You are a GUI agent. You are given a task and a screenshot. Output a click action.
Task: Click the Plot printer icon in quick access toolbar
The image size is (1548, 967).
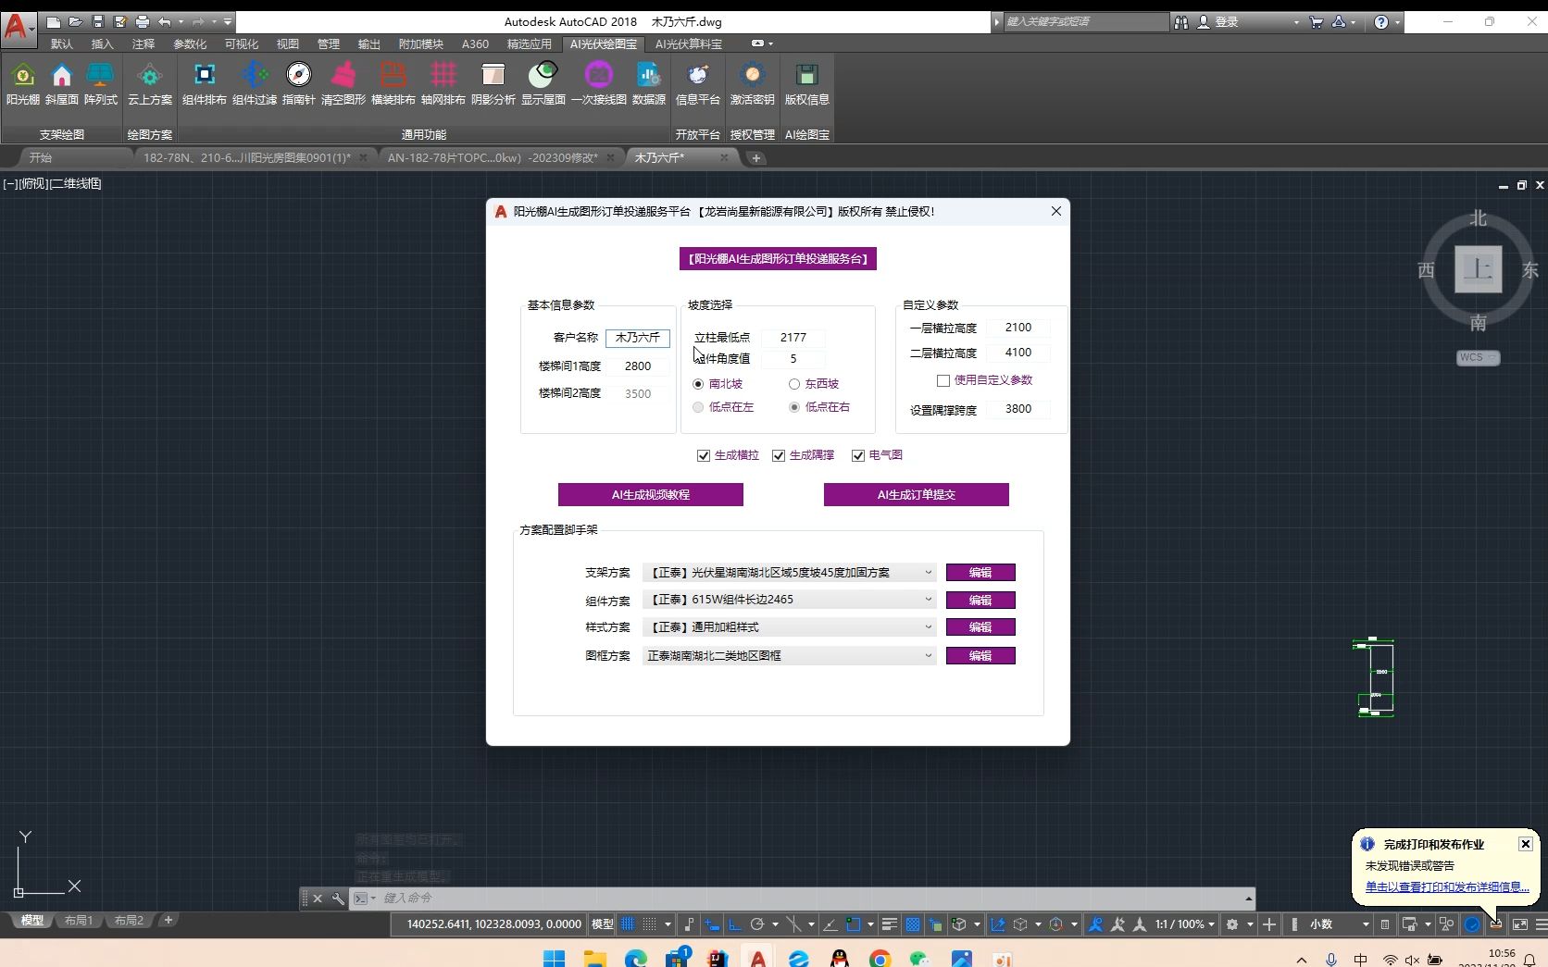point(142,21)
